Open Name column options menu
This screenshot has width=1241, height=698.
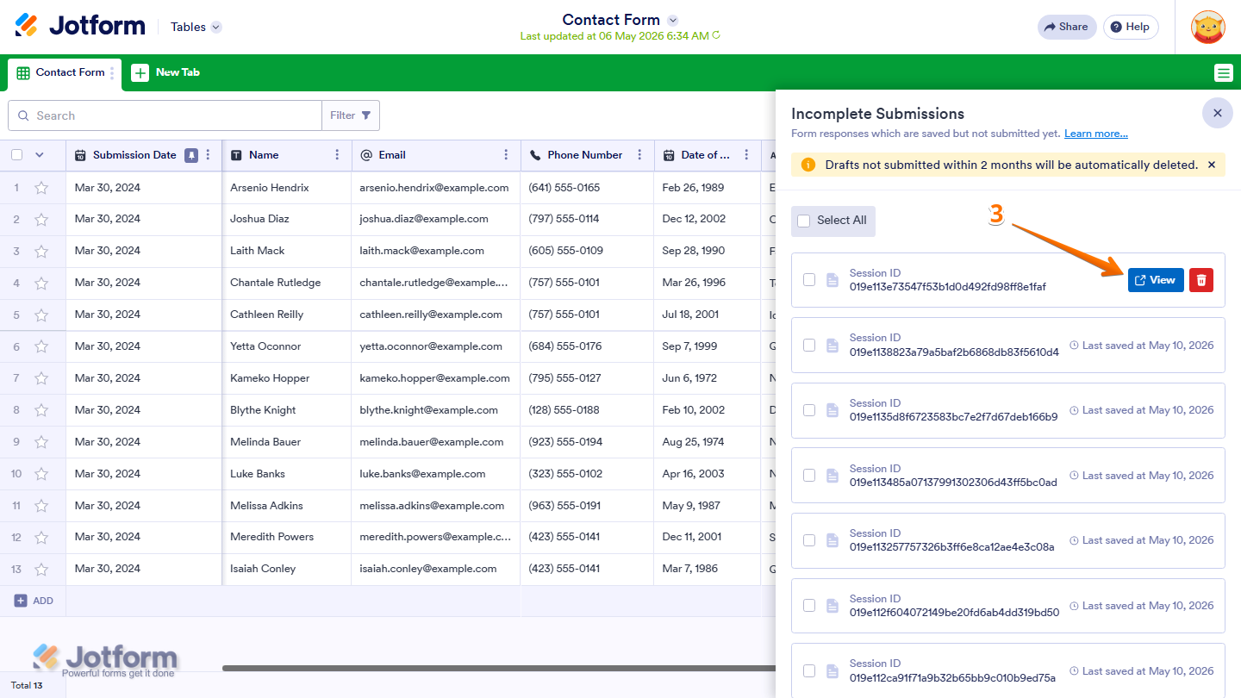[x=337, y=155]
